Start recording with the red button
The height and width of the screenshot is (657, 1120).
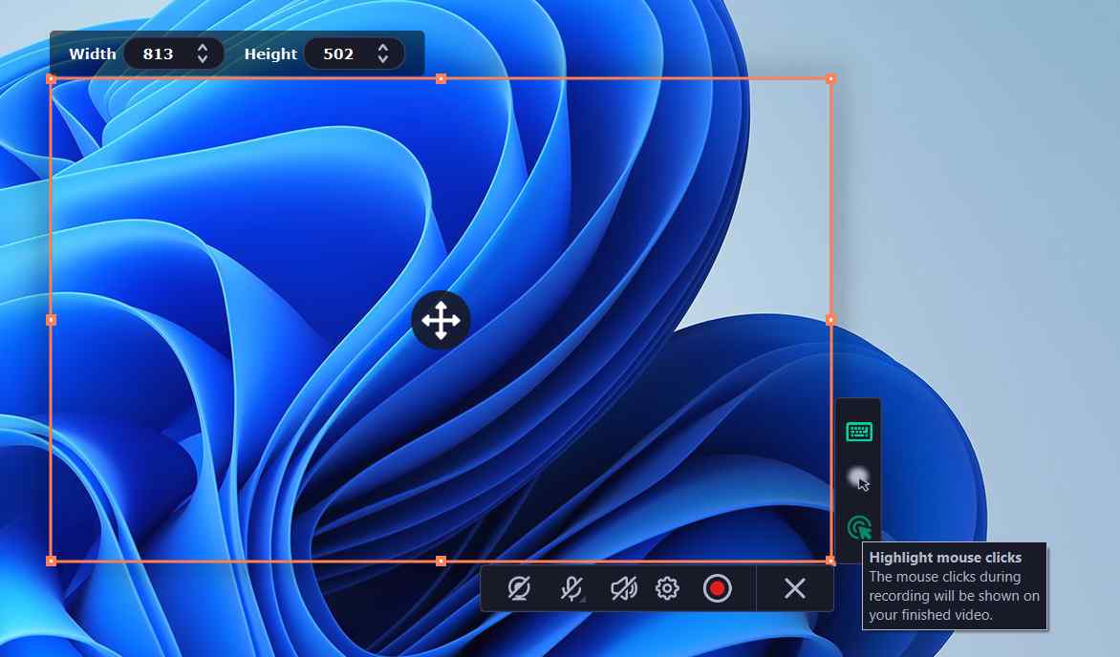(717, 588)
